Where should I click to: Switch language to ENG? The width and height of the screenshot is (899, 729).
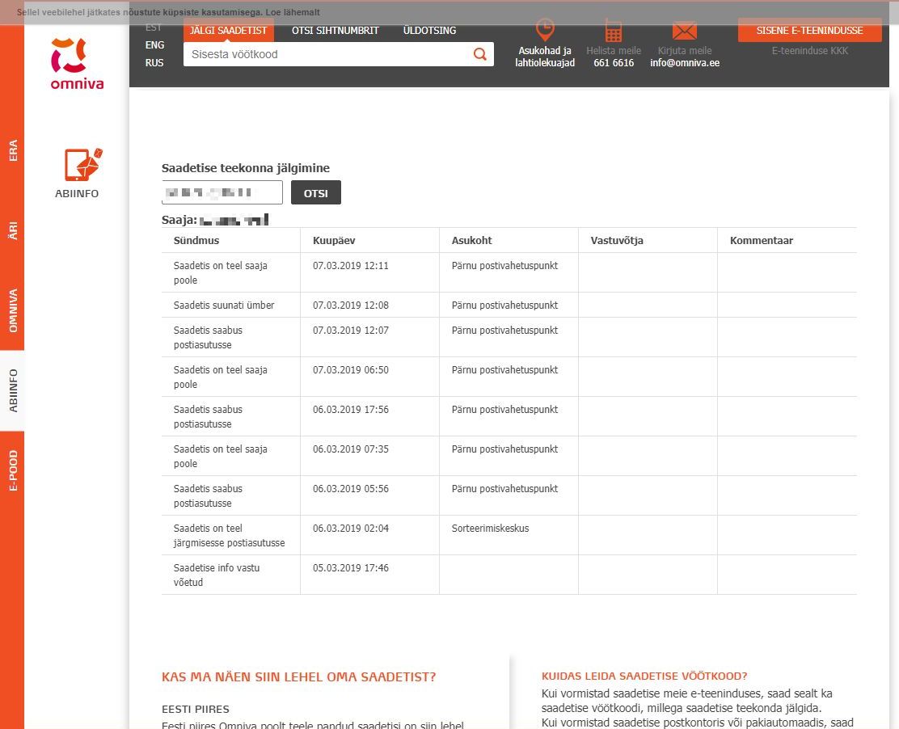[154, 45]
